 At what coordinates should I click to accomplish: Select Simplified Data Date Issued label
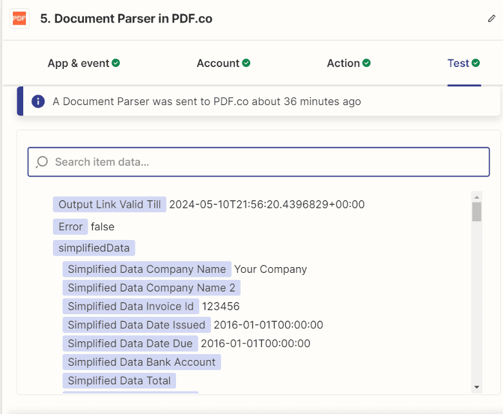click(136, 325)
